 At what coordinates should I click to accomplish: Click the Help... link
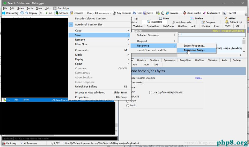[x=199, y=78]
